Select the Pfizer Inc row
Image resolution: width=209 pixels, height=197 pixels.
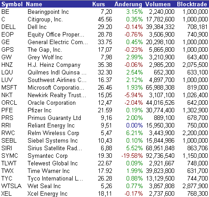tap(104, 110)
